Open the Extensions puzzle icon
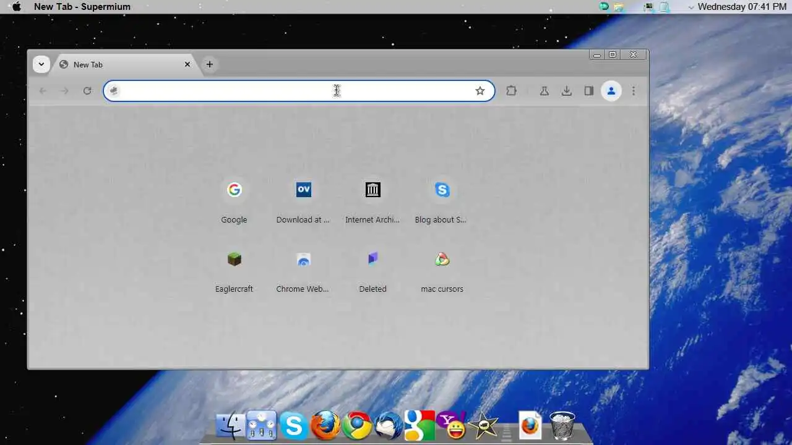The height and width of the screenshot is (445, 792). click(x=511, y=91)
